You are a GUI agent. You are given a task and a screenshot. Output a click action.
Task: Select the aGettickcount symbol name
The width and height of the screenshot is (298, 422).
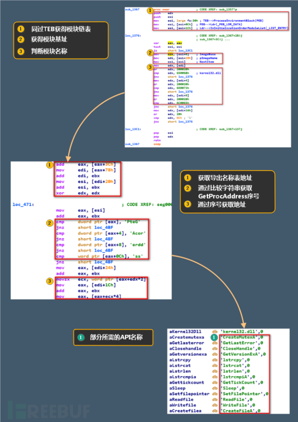(187, 382)
